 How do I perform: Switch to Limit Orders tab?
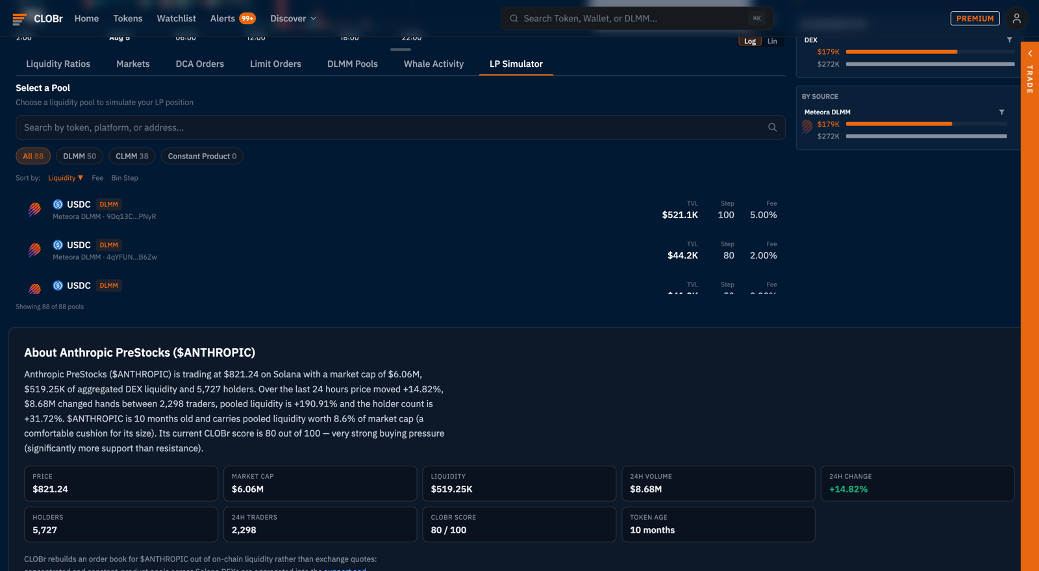[x=275, y=64]
